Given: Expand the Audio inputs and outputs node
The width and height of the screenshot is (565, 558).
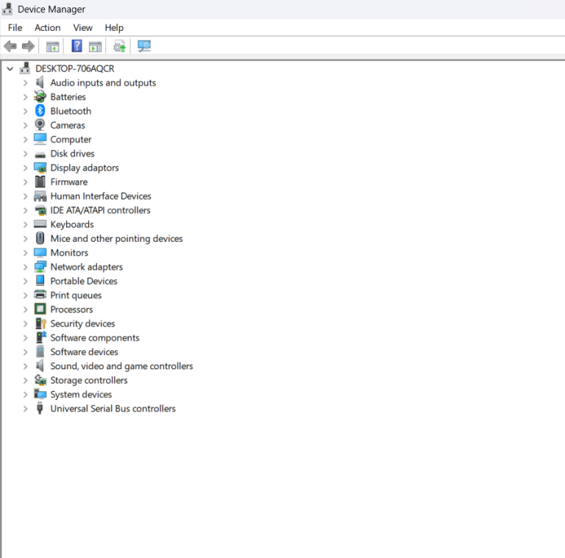Looking at the screenshot, I should tap(25, 83).
